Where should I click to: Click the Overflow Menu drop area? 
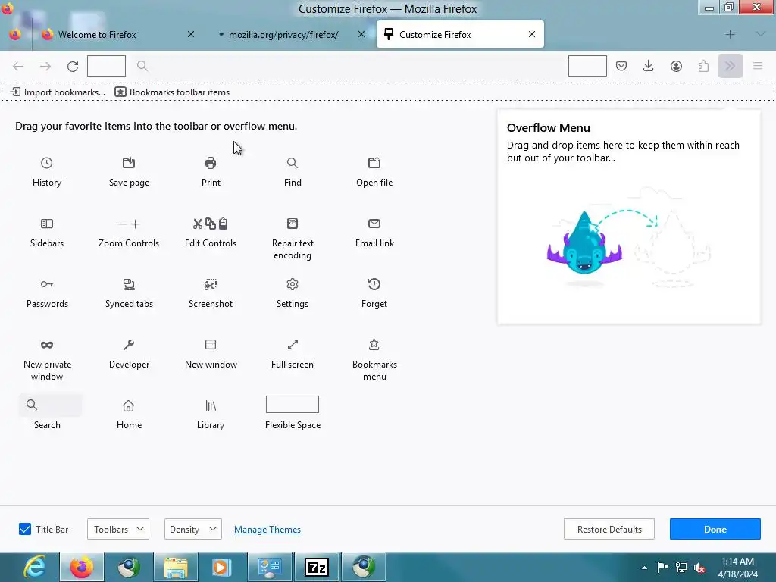click(628, 217)
